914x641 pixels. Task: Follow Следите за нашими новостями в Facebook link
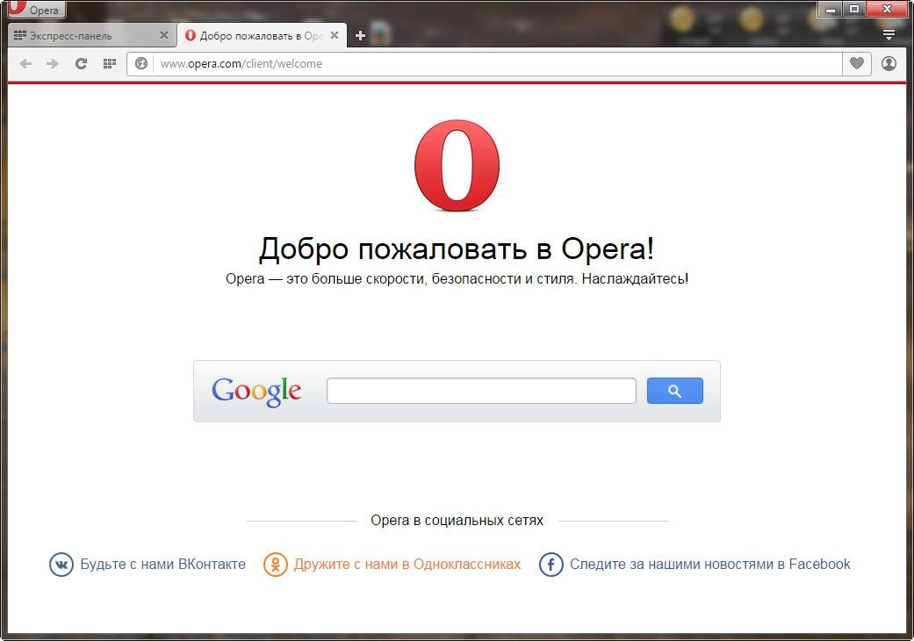[710, 564]
